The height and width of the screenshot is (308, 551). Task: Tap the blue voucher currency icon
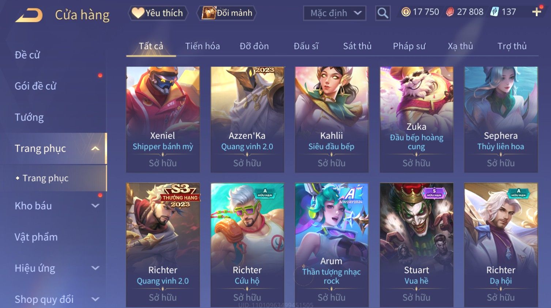pyautogui.click(x=494, y=12)
